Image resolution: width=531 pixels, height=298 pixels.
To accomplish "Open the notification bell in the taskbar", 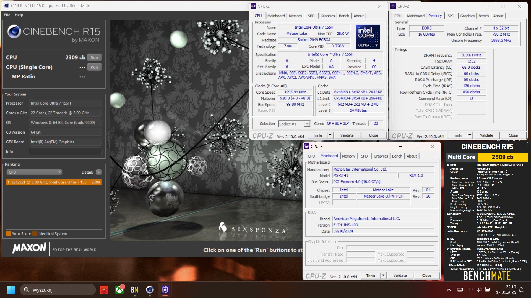I will 521,290.
